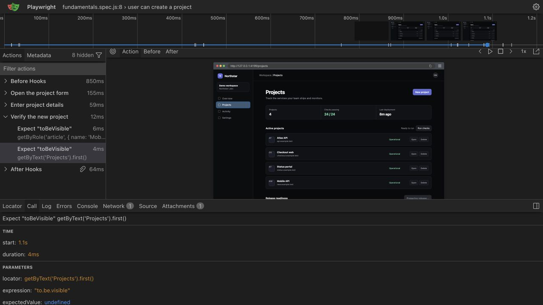Switch to the Metadata tab
The height and width of the screenshot is (305, 543).
(39, 55)
